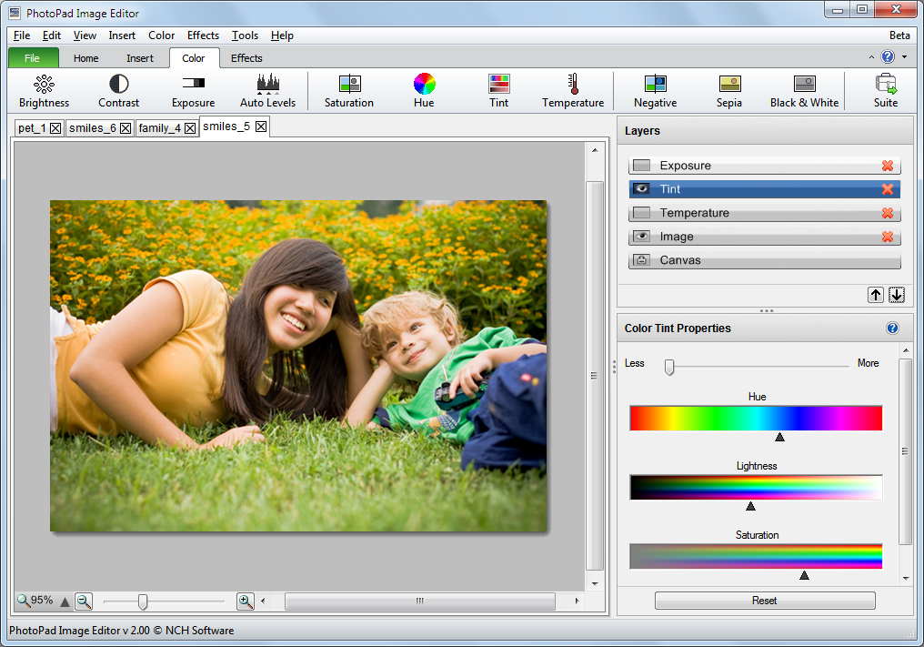
Task: Open the Auto Levels tool
Action: (267, 85)
